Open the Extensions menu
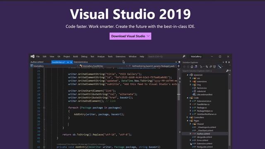 pyautogui.click(x=120, y=57)
